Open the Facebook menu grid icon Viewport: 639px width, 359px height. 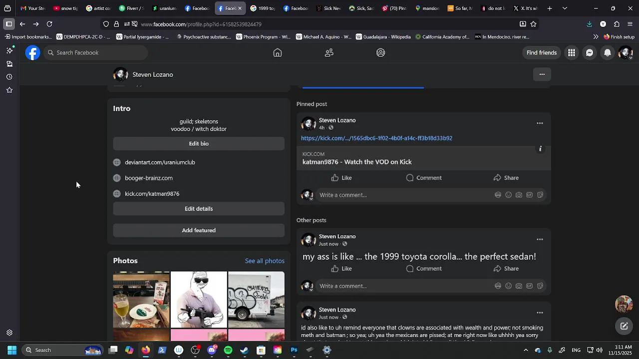tap(572, 53)
